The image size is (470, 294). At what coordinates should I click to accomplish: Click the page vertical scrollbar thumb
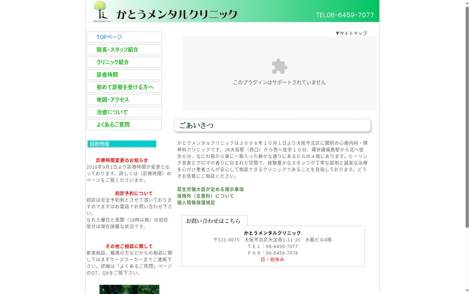point(467,117)
